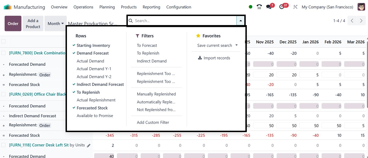Open the Office Chair Black product link
This screenshot has width=368, height=158.
[x=38, y=94]
